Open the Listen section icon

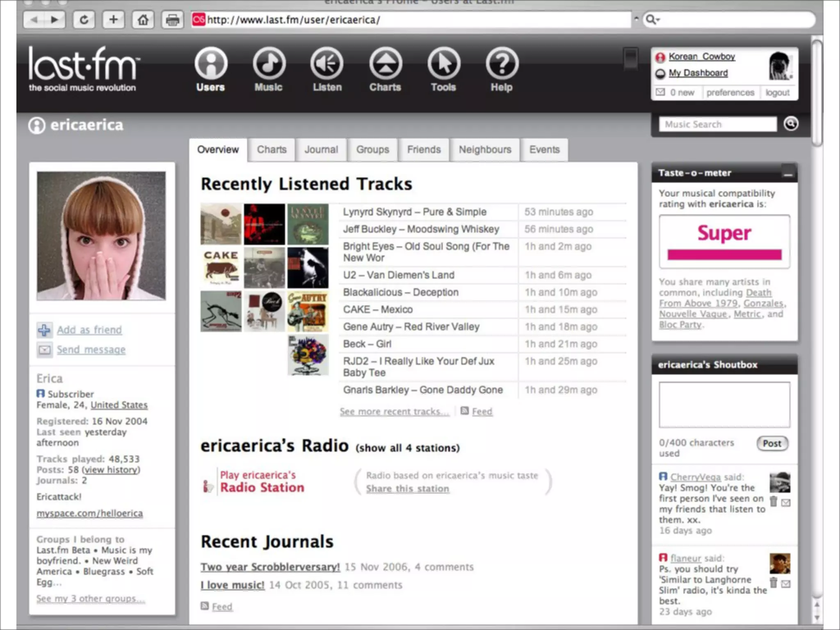tap(327, 64)
